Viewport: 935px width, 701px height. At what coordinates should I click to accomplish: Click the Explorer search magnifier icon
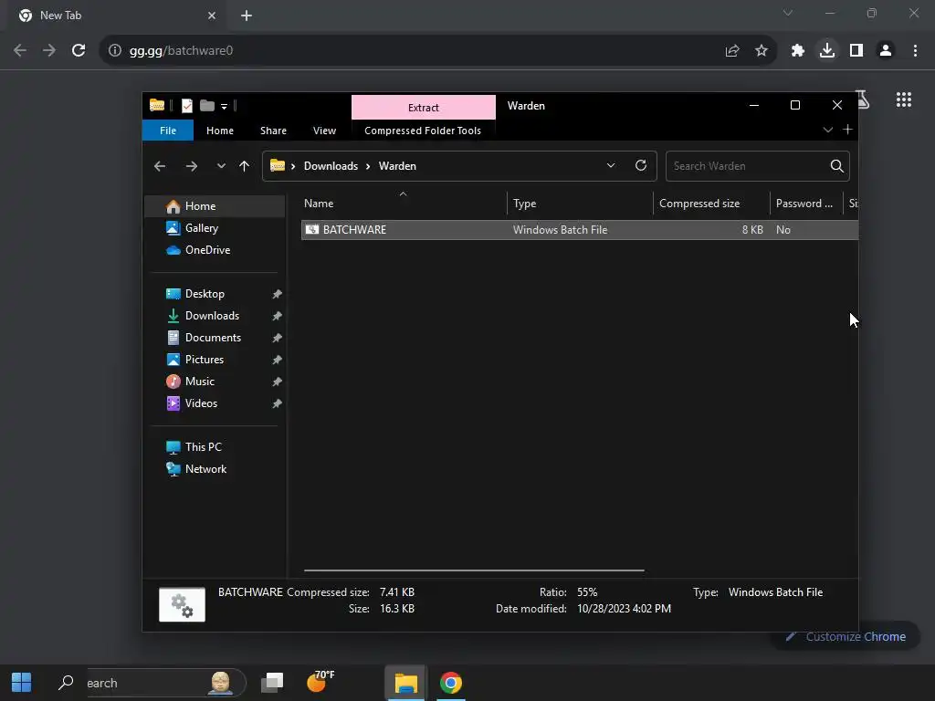coord(836,166)
